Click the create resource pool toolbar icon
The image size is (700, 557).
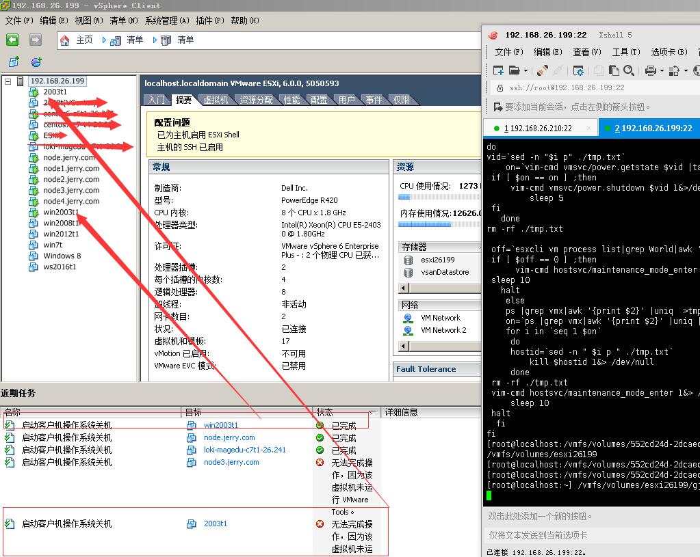[x=36, y=62]
